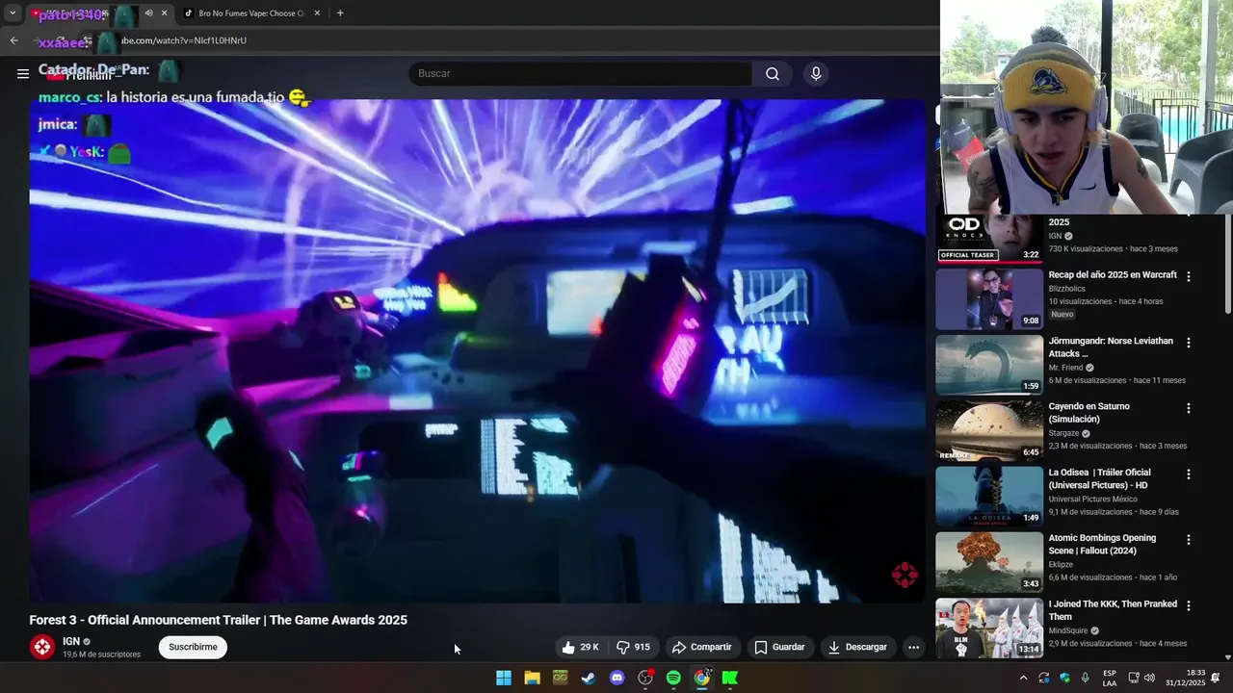Click the IGN watermark on the video
The height and width of the screenshot is (693, 1233).
point(905,576)
